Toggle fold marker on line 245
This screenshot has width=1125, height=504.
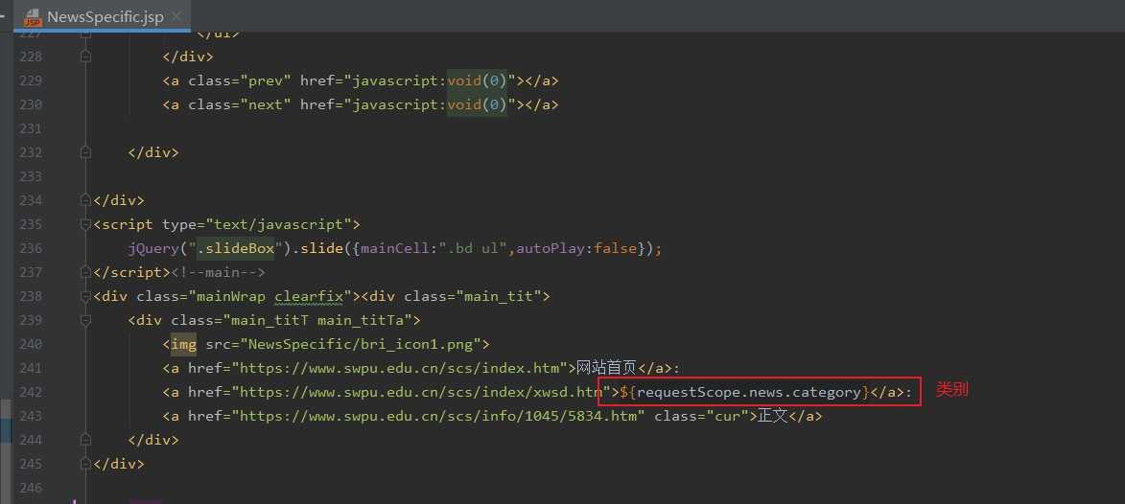tap(85, 464)
